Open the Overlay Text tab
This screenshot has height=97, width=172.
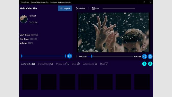pyautogui.click(x=62, y=64)
